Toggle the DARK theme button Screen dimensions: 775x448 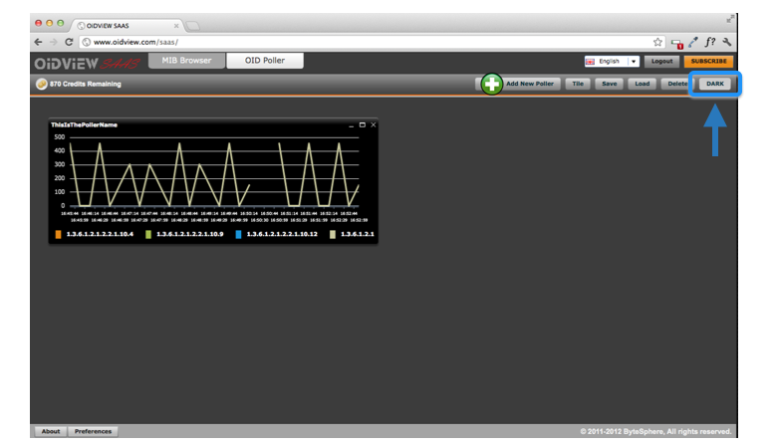(x=715, y=84)
